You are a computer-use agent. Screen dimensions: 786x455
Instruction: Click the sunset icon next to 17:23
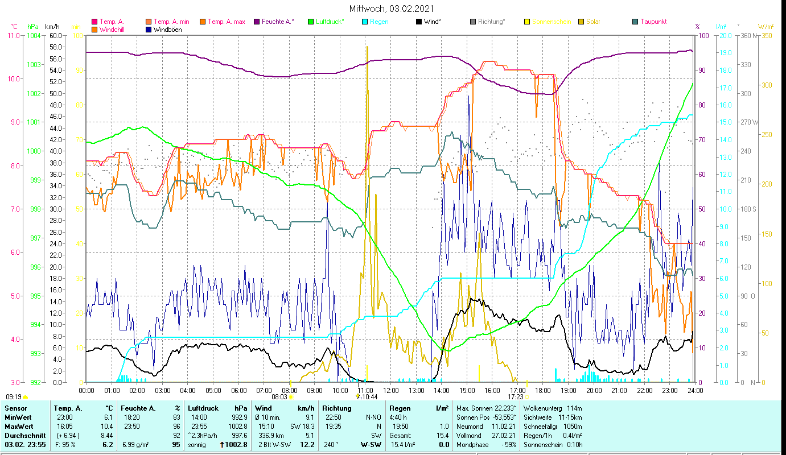pos(527,397)
